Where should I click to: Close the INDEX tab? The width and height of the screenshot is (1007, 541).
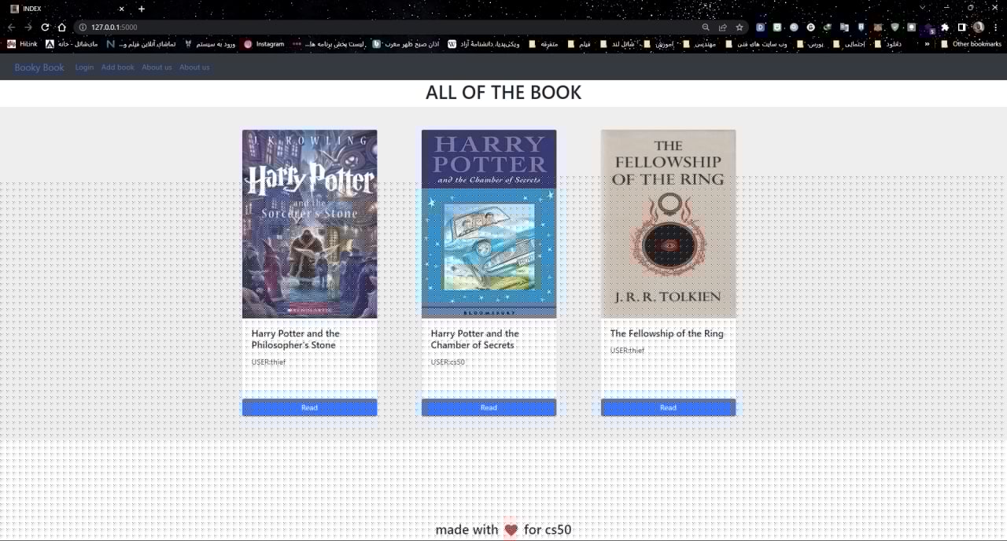[121, 9]
